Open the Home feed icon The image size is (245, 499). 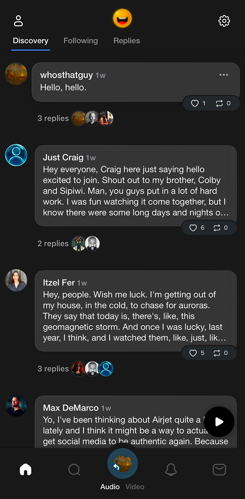(x=25, y=469)
